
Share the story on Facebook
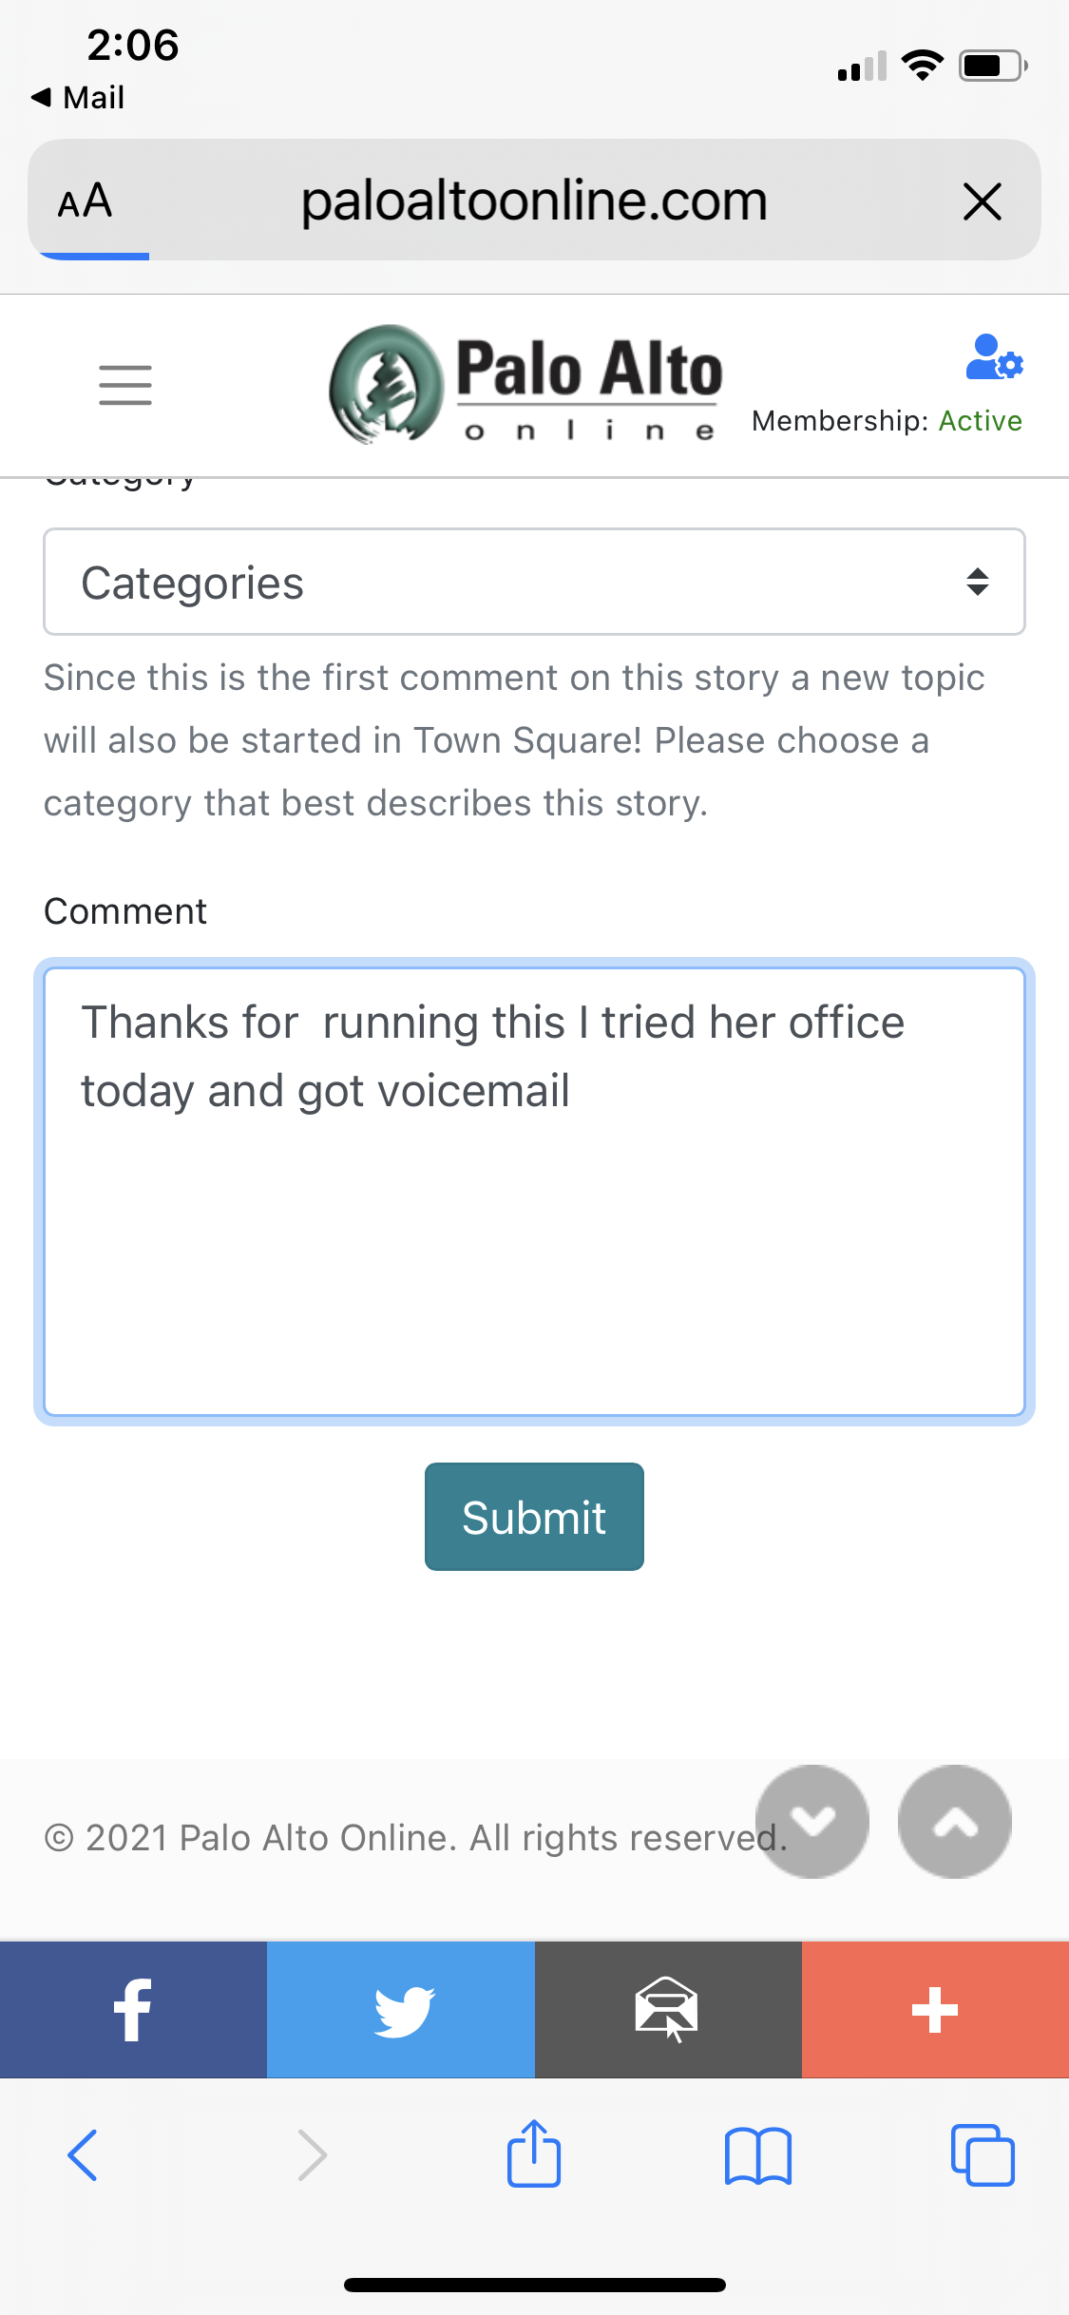tap(133, 2009)
